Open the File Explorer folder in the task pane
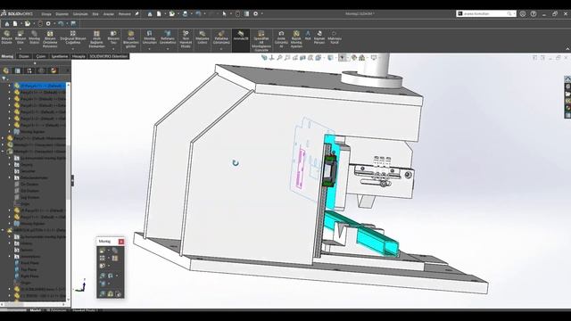 (x=567, y=94)
